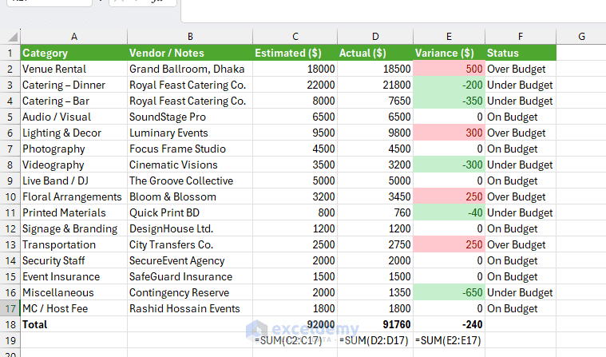
Task: Select the =SUM(D2:D17) formula cell
Action: click(375, 340)
